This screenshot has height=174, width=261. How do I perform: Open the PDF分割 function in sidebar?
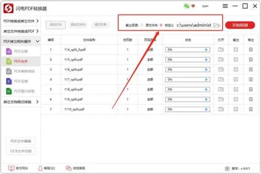pyautogui.click(x=21, y=51)
